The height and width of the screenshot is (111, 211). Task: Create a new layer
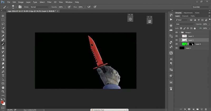coord(202,109)
